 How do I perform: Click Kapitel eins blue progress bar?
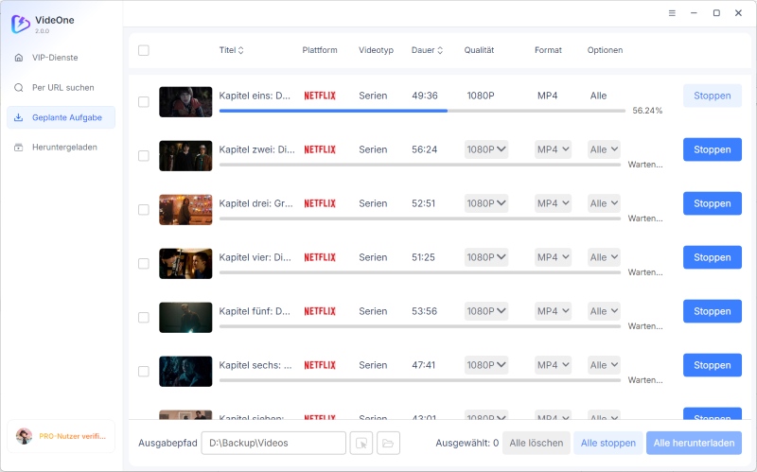[333, 111]
